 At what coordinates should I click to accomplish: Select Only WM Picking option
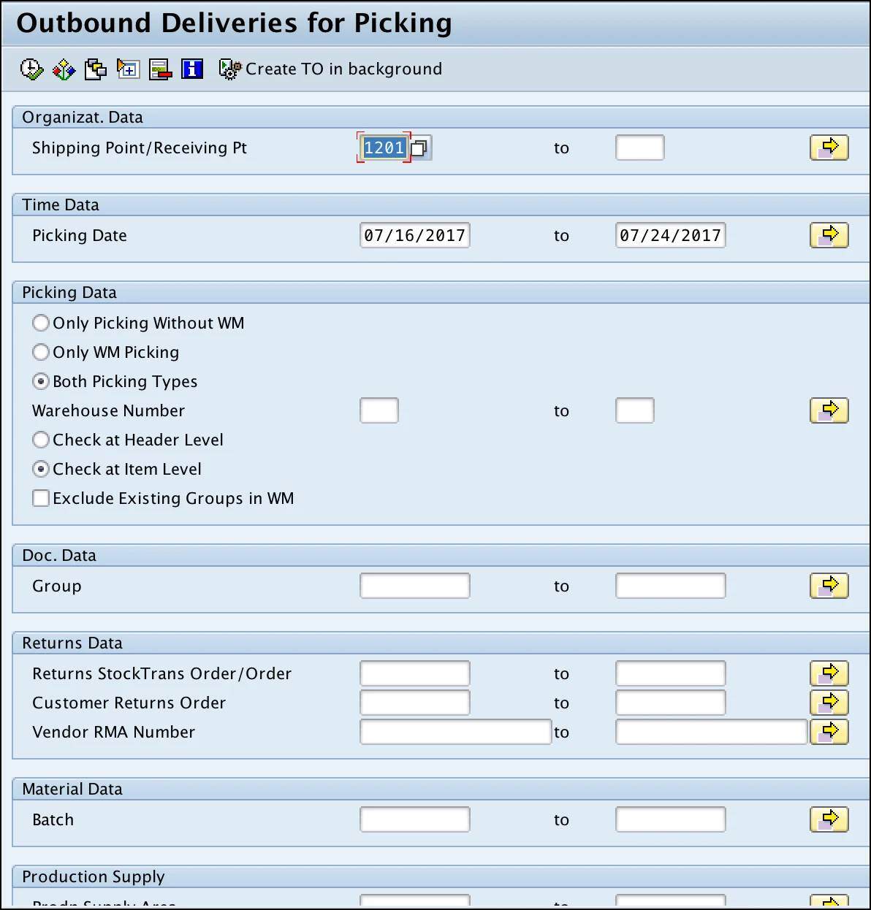pyautogui.click(x=41, y=352)
